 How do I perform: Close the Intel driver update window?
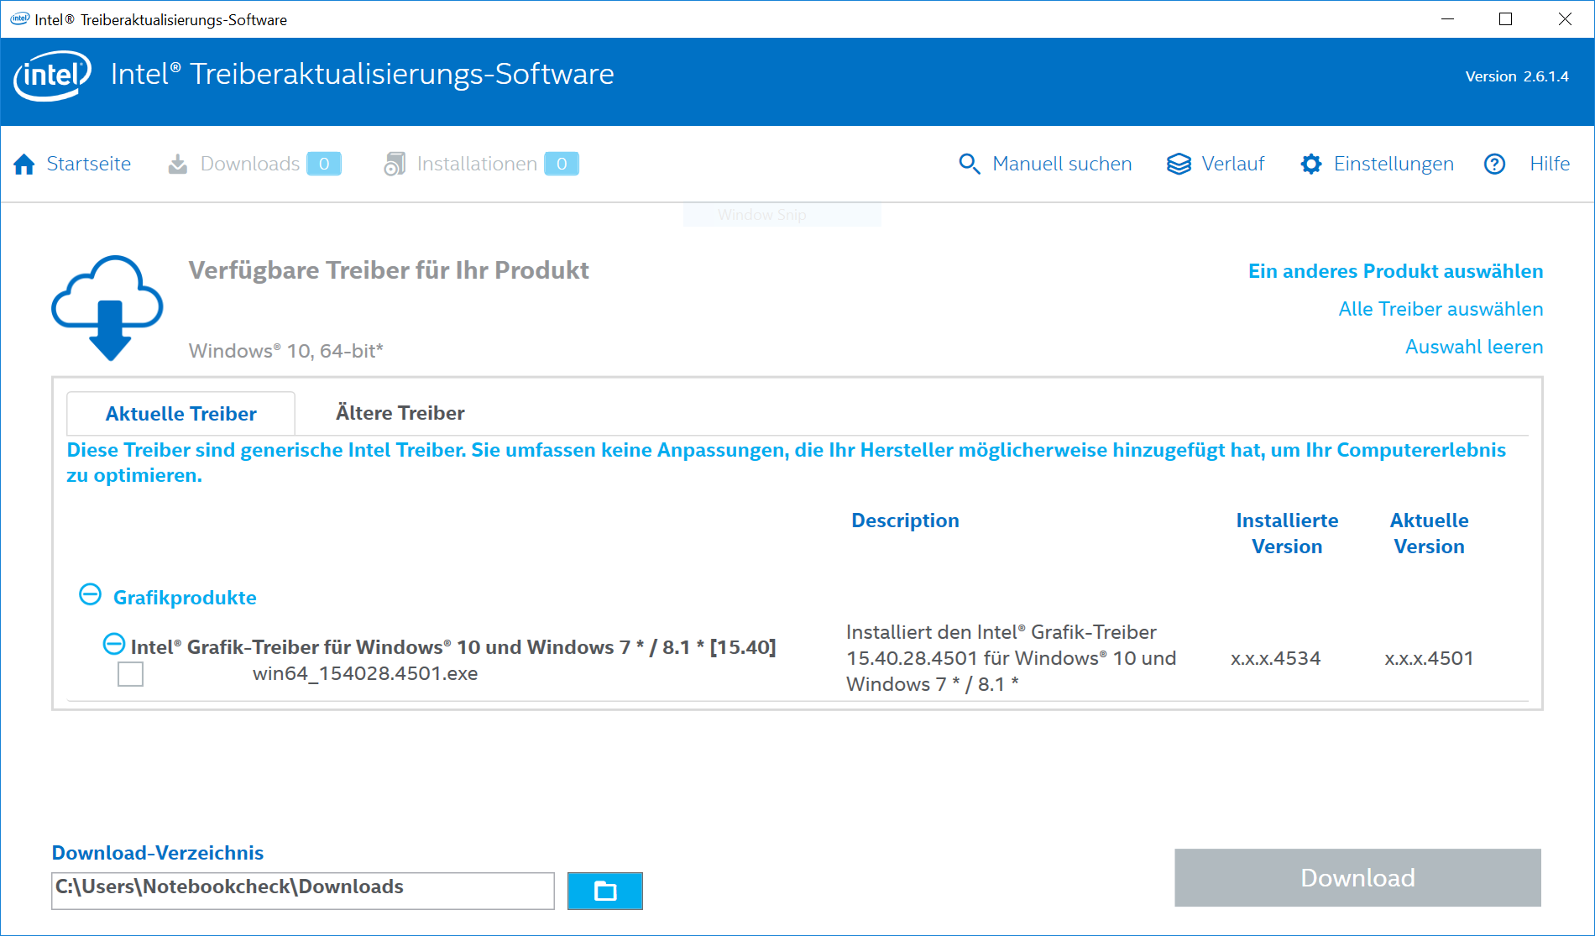(1565, 19)
